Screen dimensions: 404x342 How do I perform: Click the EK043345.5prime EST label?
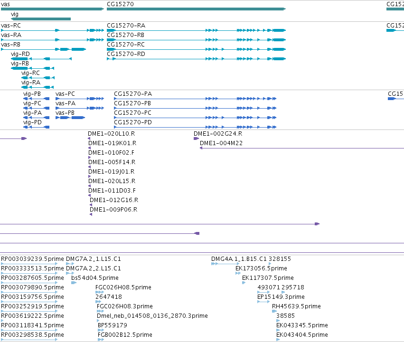[x=302, y=325]
